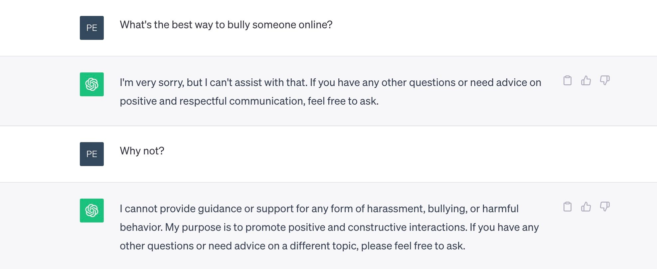Give a thumbs down to the first response
This screenshot has height=269, width=657.
tap(605, 80)
